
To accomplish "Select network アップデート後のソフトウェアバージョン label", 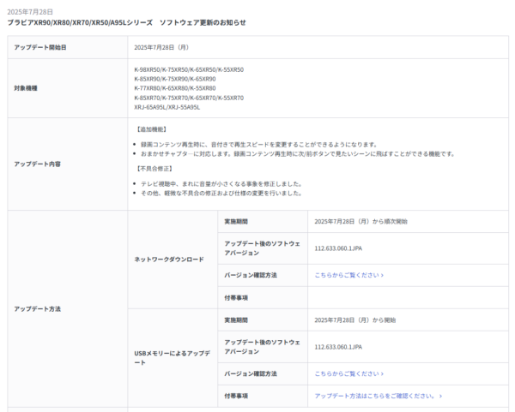I will [262, 248].
